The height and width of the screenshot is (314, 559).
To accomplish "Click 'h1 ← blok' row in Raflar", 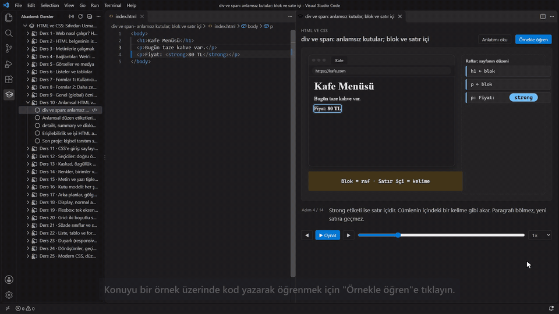I will click(508, 71).
